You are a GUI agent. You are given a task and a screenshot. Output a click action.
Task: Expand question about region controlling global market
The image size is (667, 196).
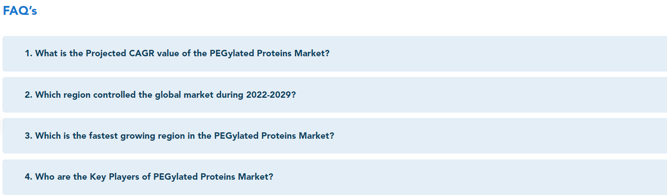[335, 95]
